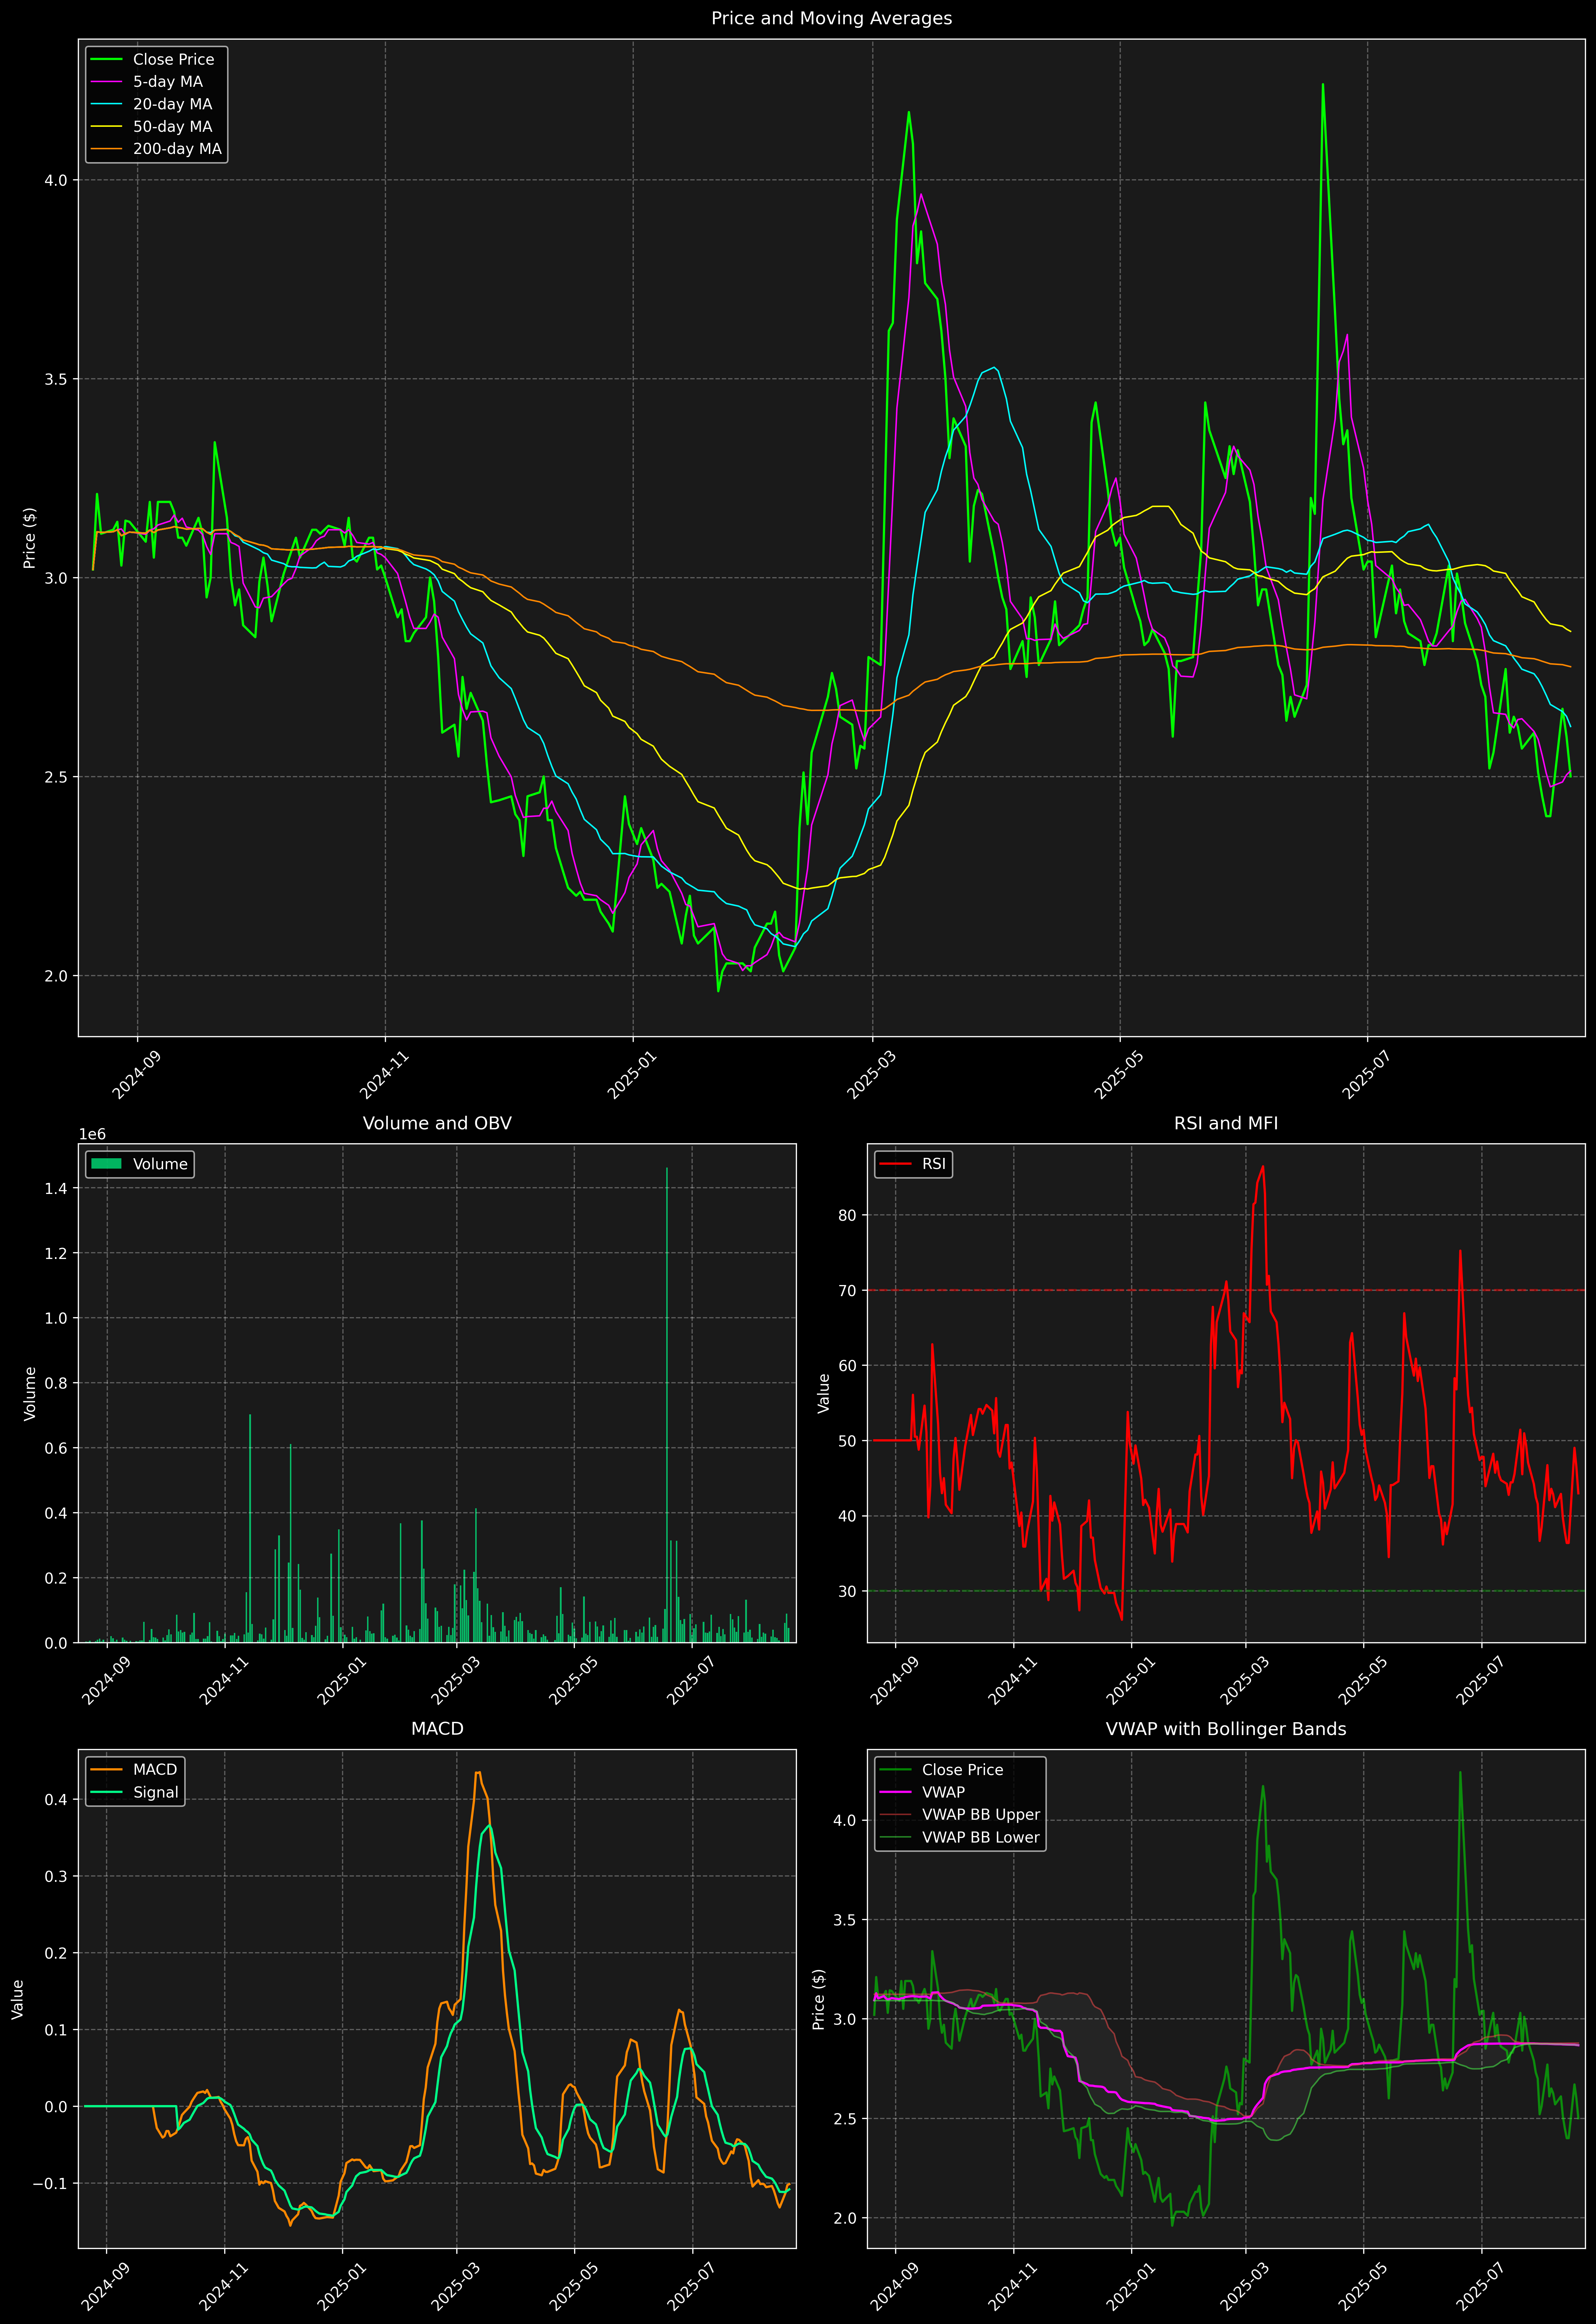The width and height of the screenshot is (1596, 2324).
Task: Click the green Volume legend swatch
Action: (106, 1164)
